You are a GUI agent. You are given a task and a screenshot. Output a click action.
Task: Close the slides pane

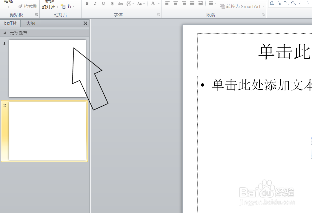tap(85, 23)
